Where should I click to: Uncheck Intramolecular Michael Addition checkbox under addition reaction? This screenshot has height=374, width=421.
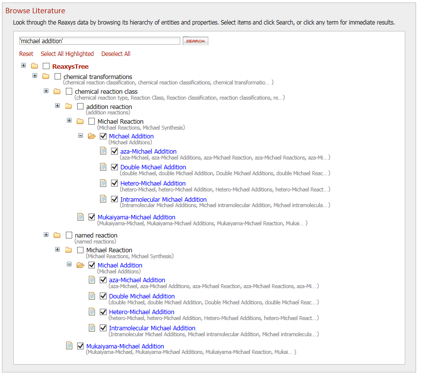(x=114, y=199)
